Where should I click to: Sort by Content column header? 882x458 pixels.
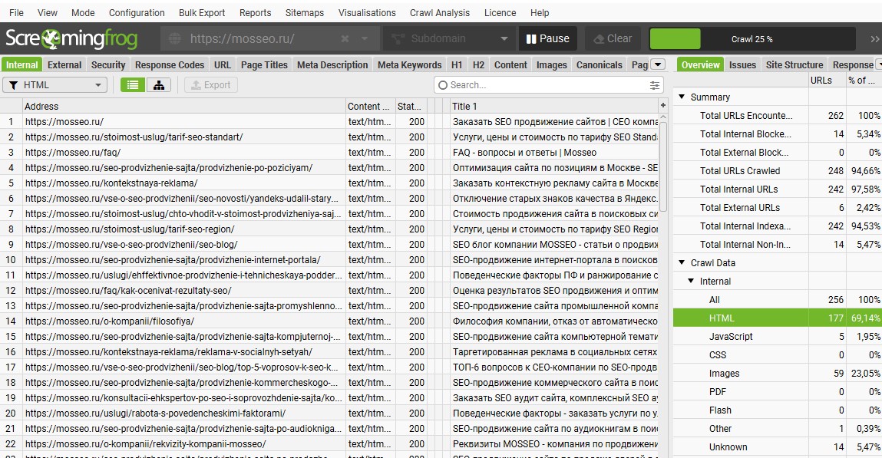tap(369, 106)
